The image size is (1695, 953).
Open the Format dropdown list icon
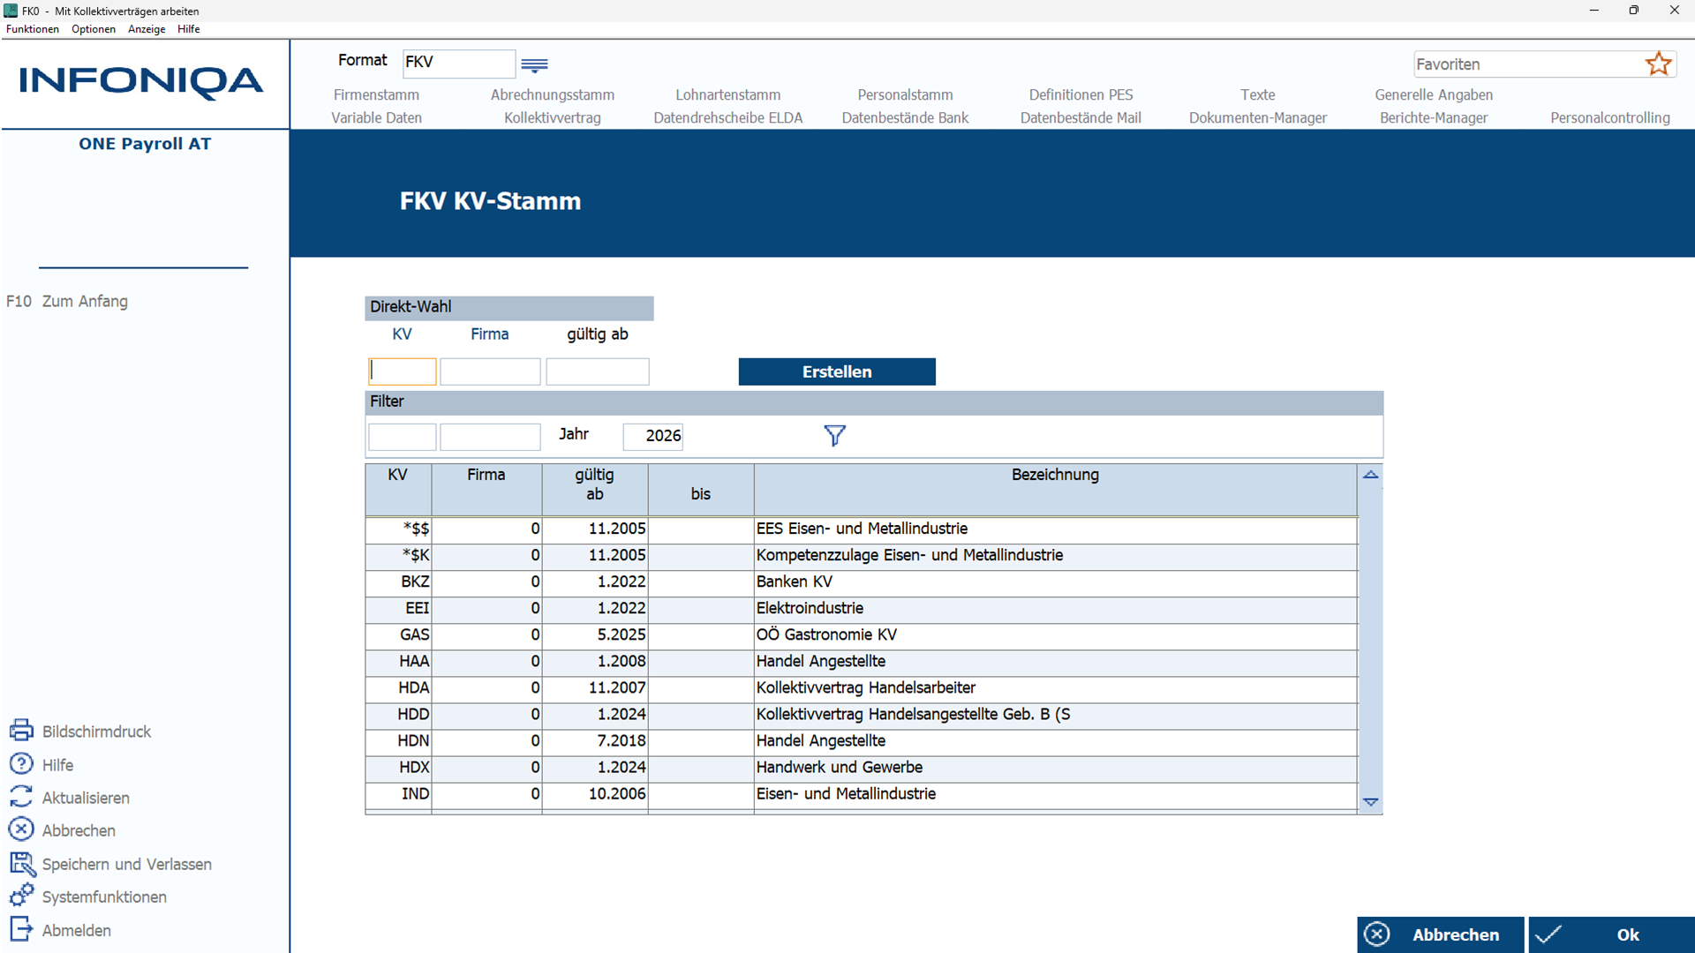(x=534, y=64)
